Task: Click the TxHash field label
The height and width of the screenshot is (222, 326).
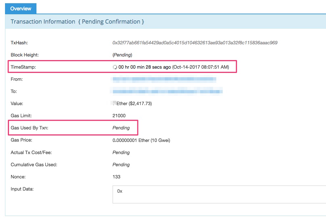Action: [x=19, y=43]
